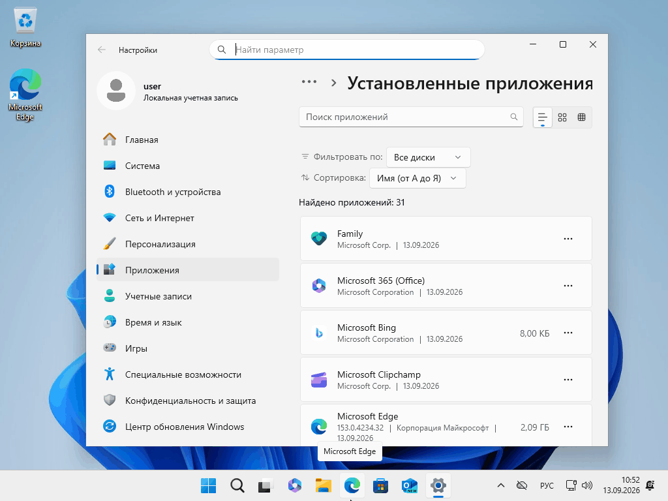This screenshot has width=668, height=501.
Task: Open options menu for Microsoft Clipchamp
Action: tap(568, 380)
